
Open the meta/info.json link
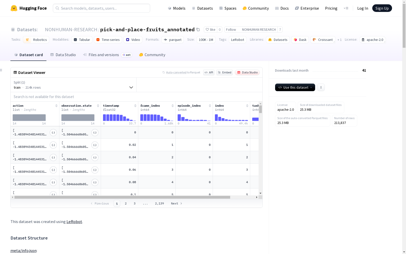23,251
